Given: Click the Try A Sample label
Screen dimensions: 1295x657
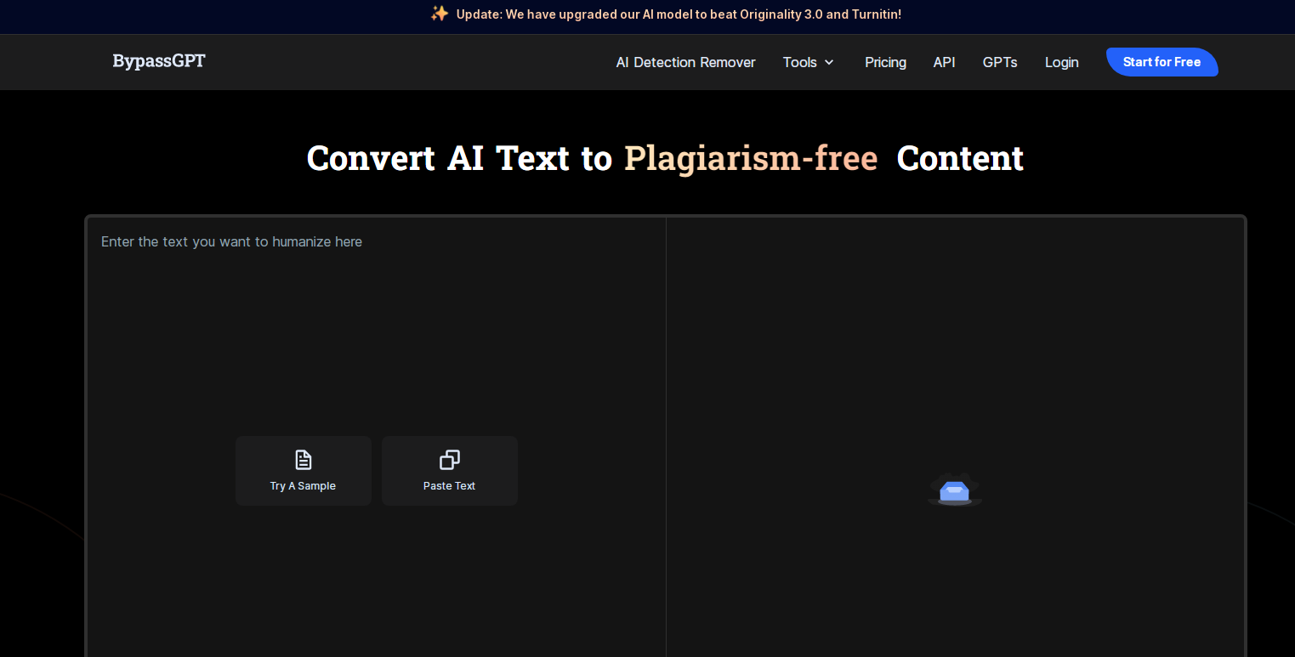Looking at the screenshot, I should (x=303, y=486).
